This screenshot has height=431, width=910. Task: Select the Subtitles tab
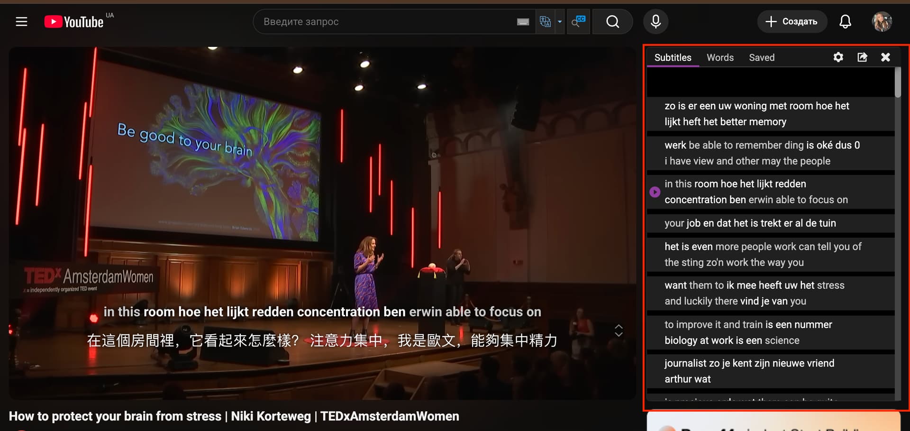(x=673, y=57)
